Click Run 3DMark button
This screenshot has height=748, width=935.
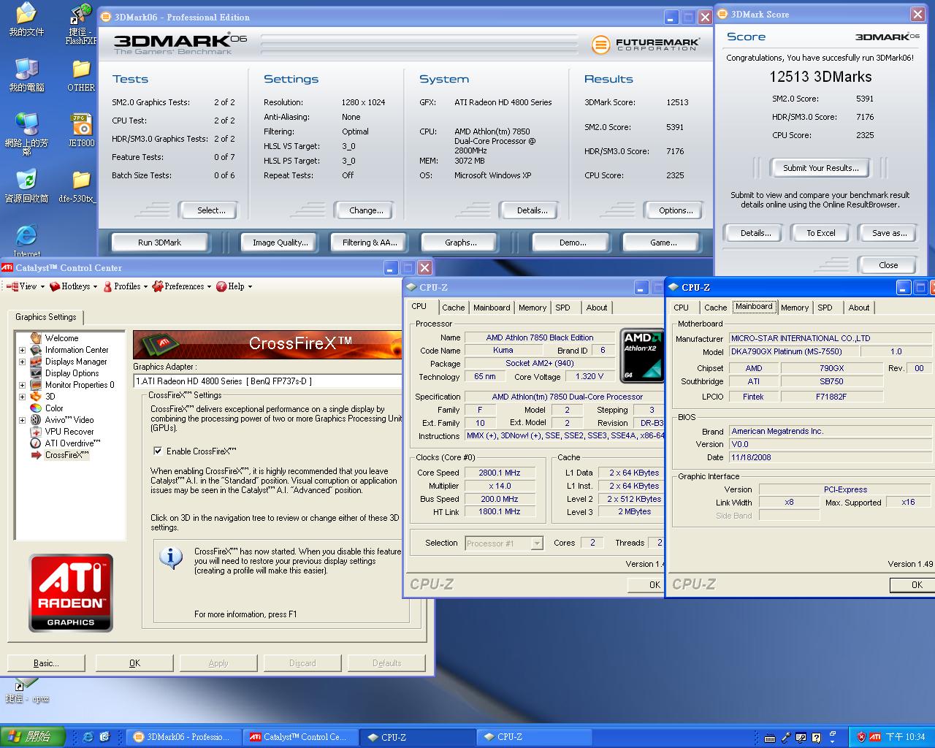pyautogui.click(x=159, y=243)
